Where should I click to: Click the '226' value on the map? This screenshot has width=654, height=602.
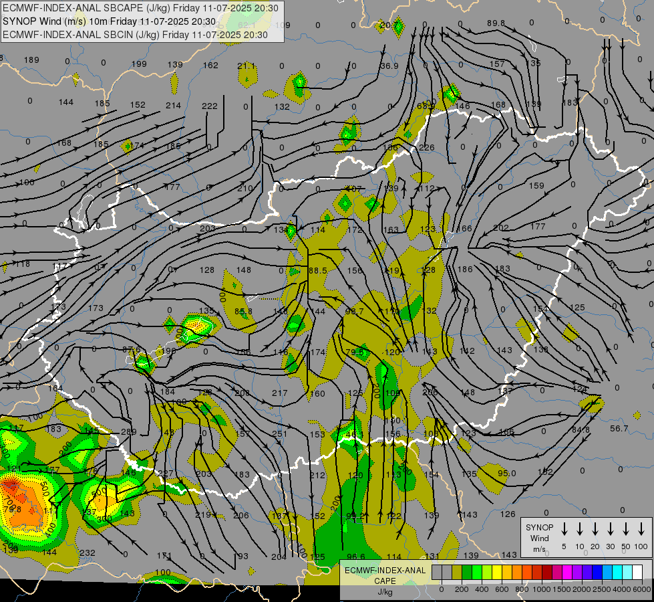427,147
